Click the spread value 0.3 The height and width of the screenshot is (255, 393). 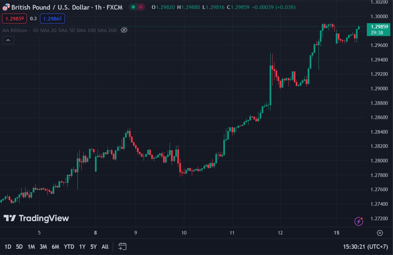[x=33, y=19]
